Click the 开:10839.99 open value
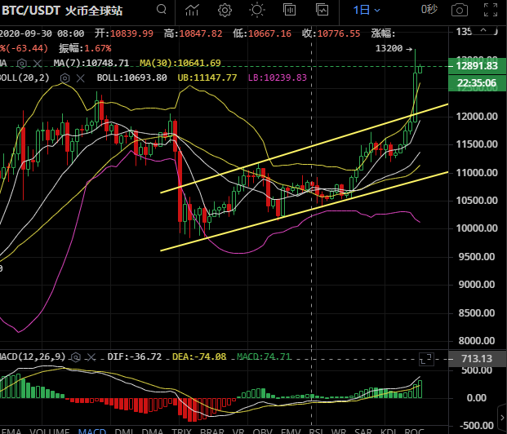507x434 pixels. tap(124, 33)
